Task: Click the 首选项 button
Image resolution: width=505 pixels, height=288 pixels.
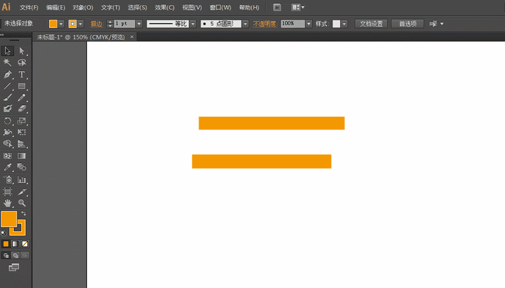Action: (x=408, y=24)
